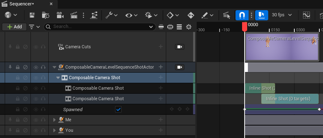Go to next key on Spawned row

click(x=188, y=109)
